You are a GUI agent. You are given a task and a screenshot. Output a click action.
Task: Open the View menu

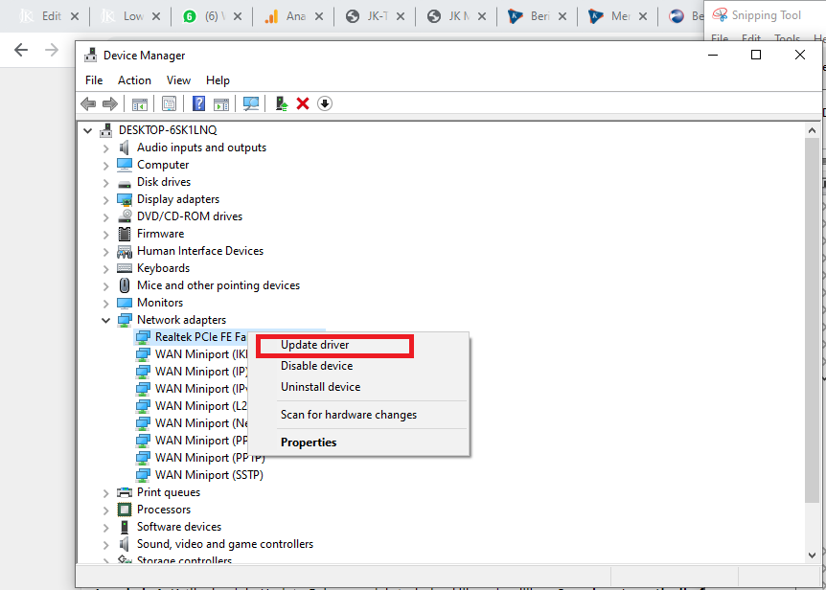(178, 80)
